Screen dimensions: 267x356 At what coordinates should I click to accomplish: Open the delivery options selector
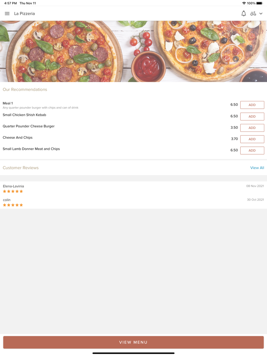click(254, 13)
